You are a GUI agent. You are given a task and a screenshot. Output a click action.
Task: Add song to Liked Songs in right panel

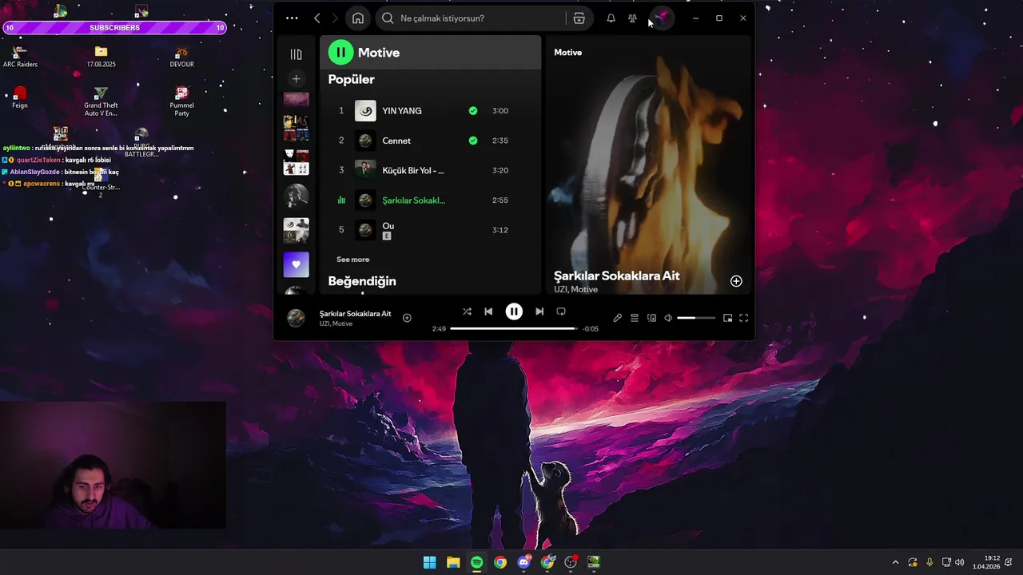click(x=736, y=281)
